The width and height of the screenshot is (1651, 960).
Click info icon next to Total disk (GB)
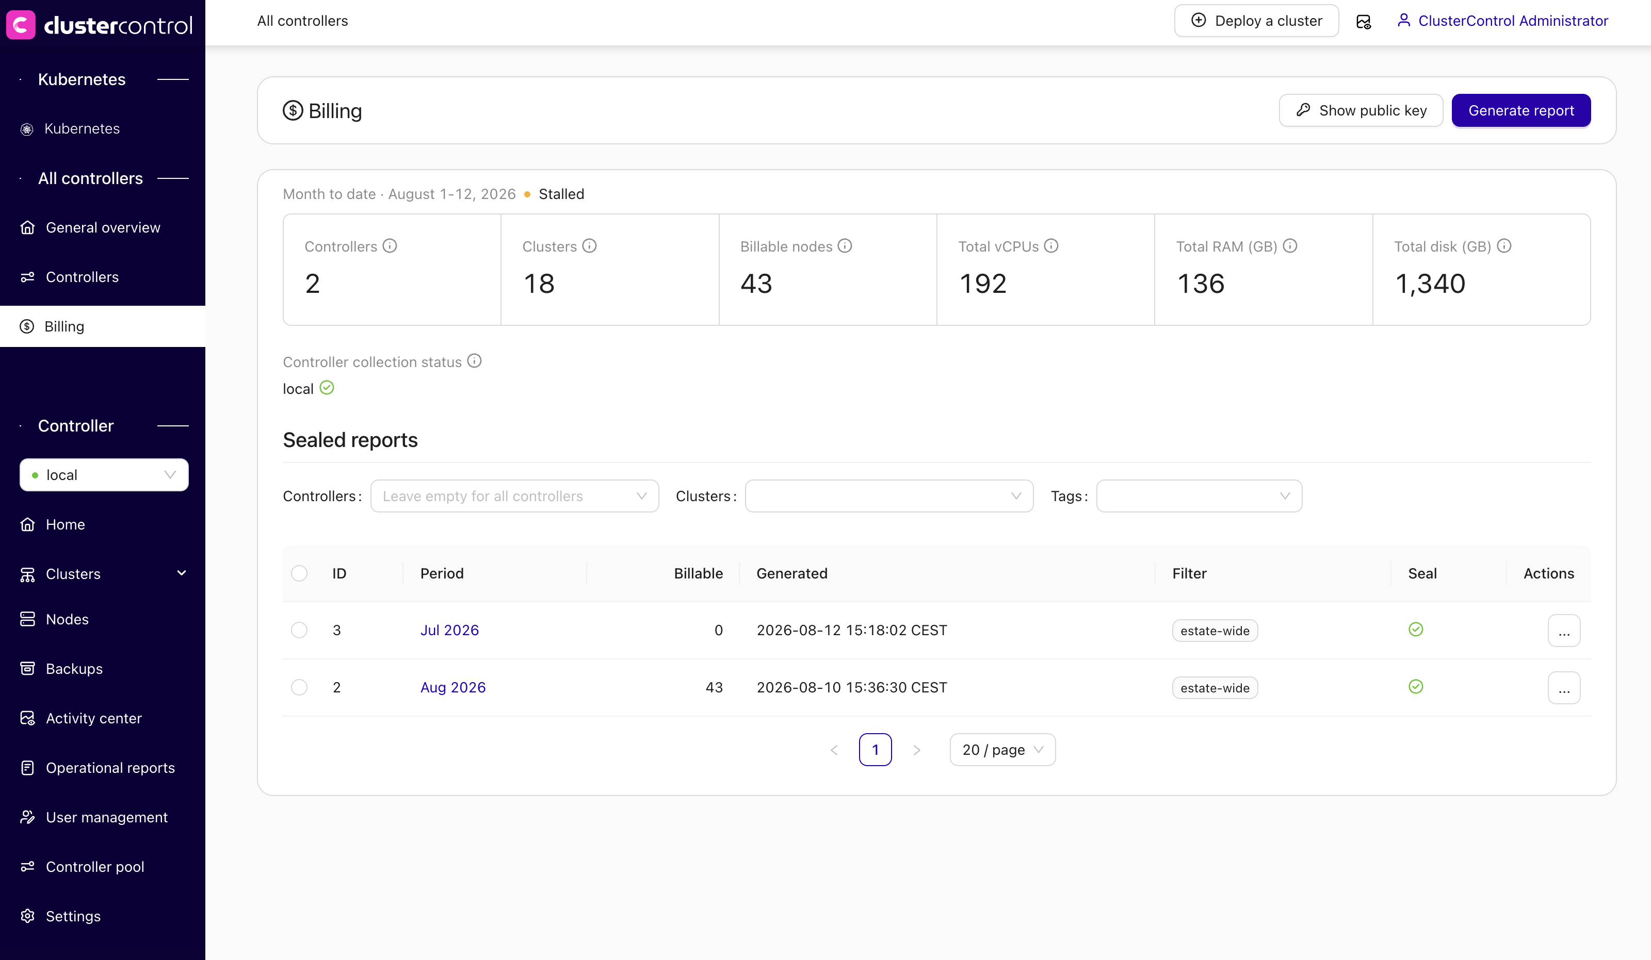[x=1504, y=245]
